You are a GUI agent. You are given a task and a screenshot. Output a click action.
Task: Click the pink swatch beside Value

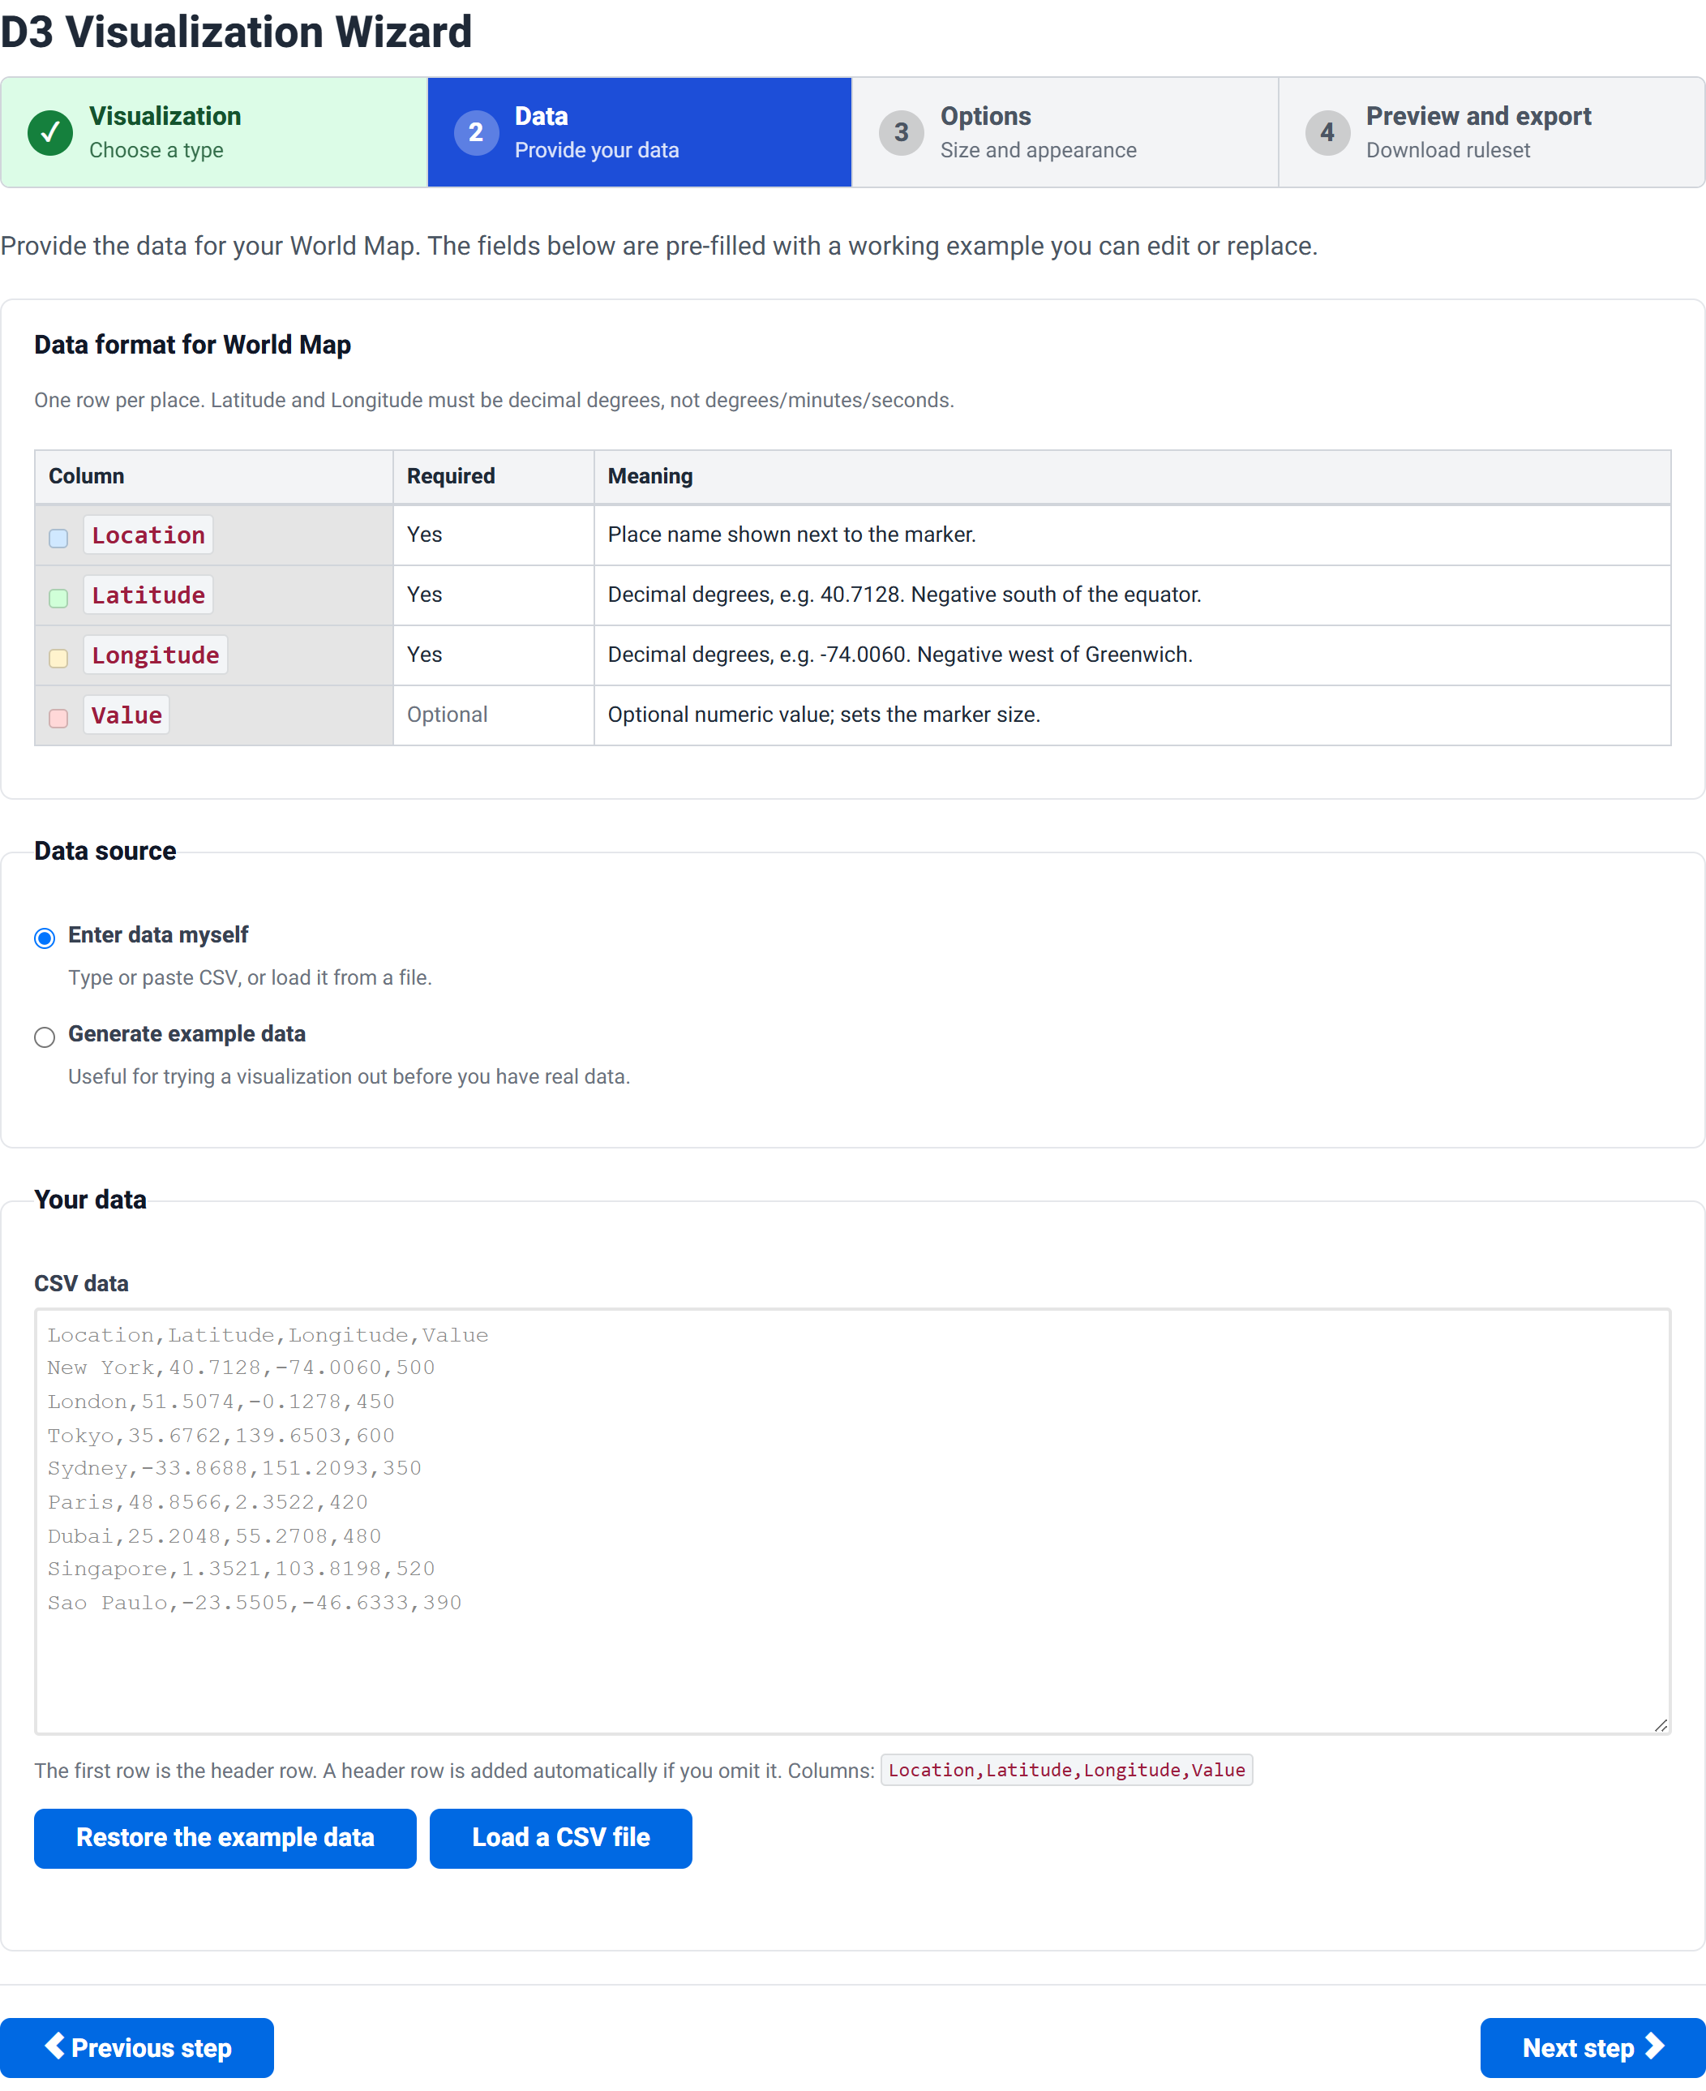pyautogui.click(x=59, y=718)
